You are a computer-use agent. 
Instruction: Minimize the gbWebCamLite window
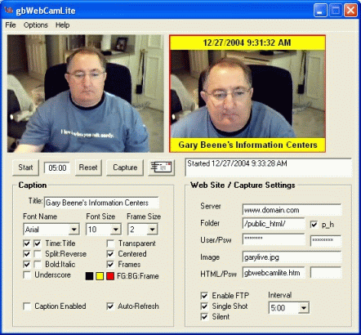[320, 11]
